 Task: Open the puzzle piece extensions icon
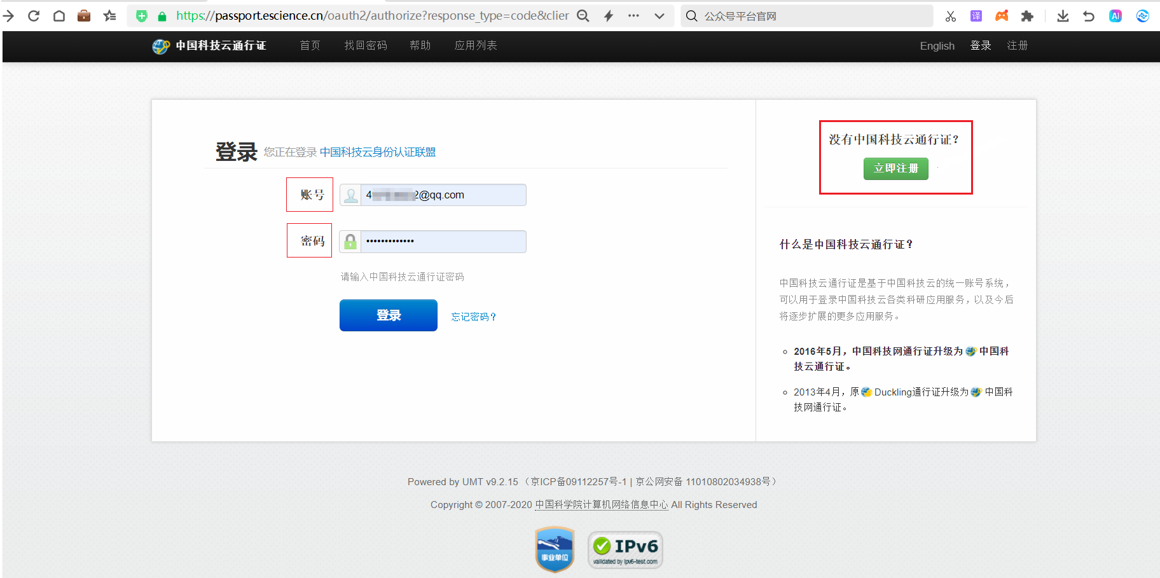pos(1027,16)
